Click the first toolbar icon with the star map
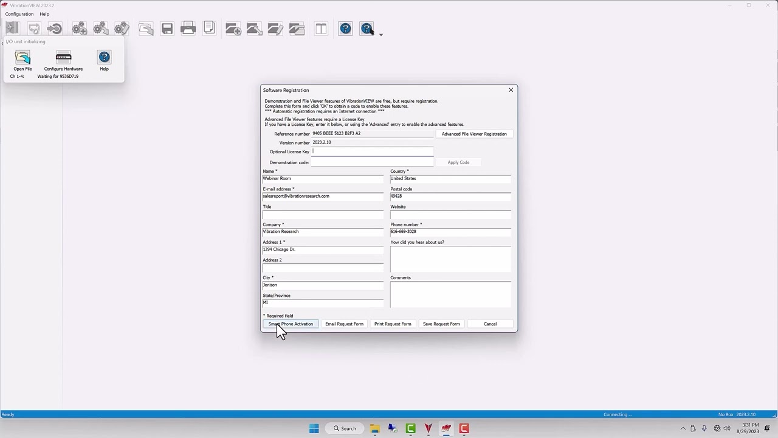 coord(12,29)
